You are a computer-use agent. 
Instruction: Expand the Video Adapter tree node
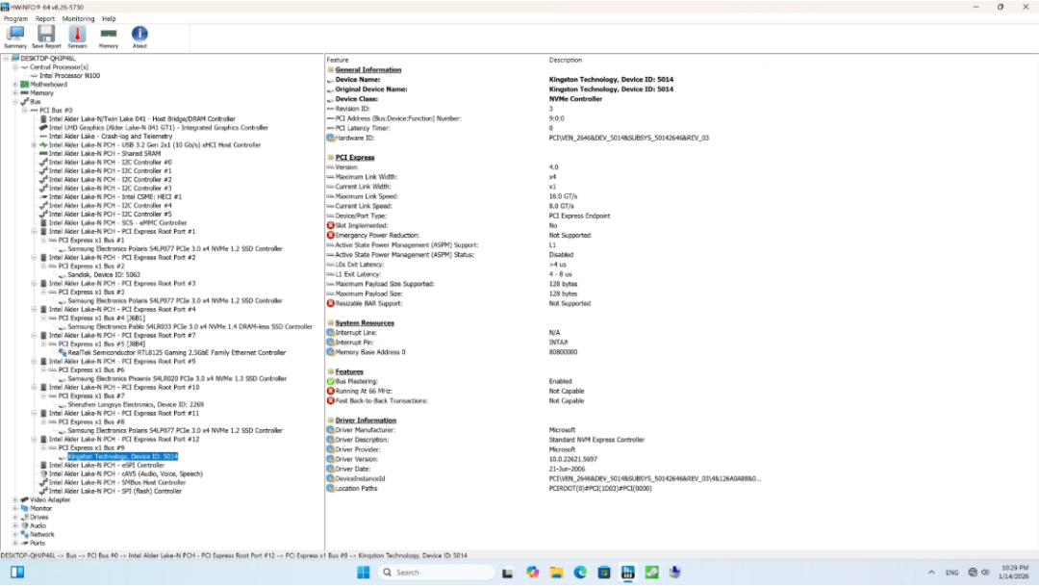(x=14, y=500)
